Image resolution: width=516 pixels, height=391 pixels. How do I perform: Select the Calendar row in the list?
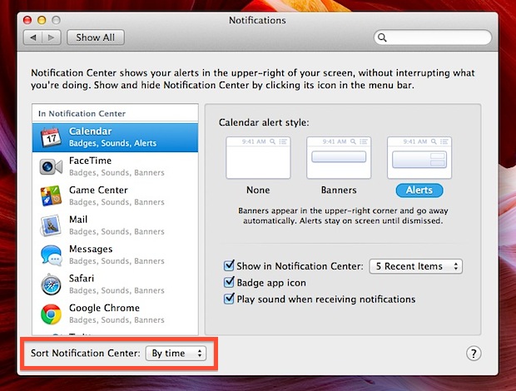[115, 137]
